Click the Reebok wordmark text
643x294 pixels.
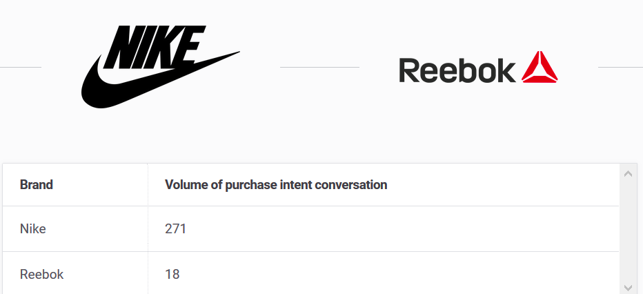(x=457, y=70)
